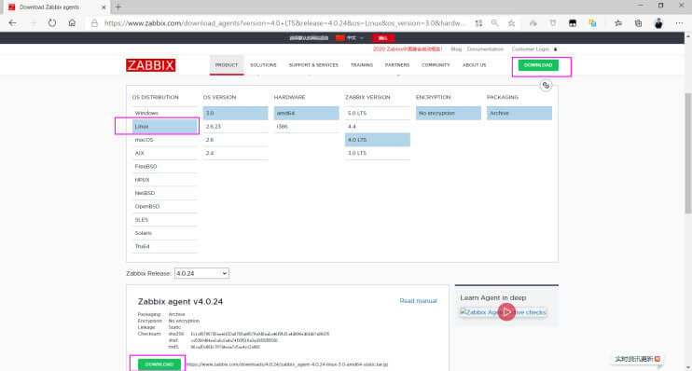Open the Zabbix Release 4.0.24 dropdown
Screen dimensions: 692x371
(201, 273)
